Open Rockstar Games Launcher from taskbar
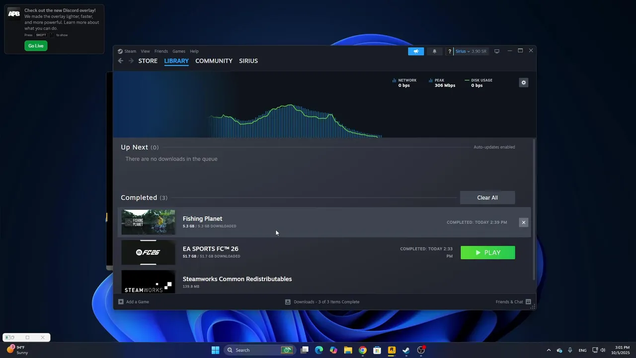Viewport: 636px width, 358px height. (x=392, y=350)
